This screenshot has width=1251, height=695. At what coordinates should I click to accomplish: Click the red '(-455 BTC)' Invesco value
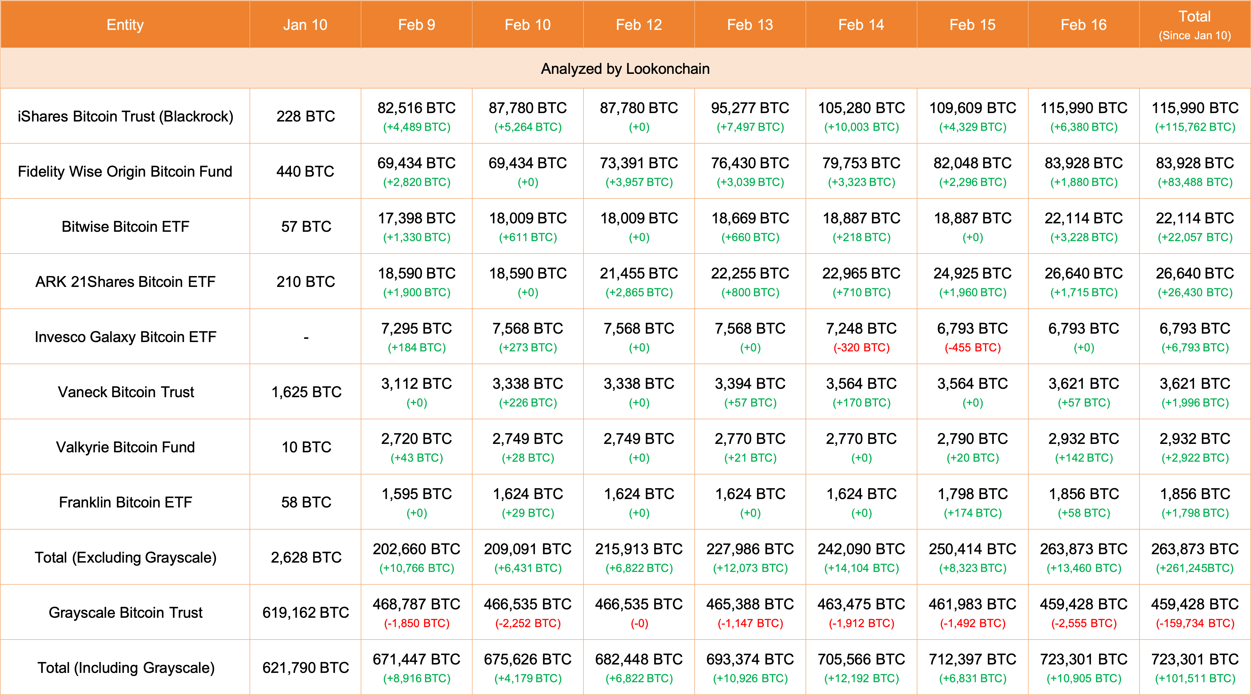click(x=973, y=348)
